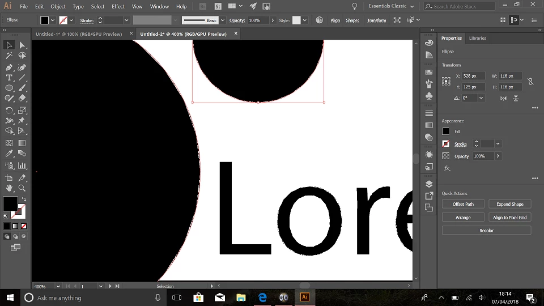Open the 400% zoom level dropdown

(58, 286)
